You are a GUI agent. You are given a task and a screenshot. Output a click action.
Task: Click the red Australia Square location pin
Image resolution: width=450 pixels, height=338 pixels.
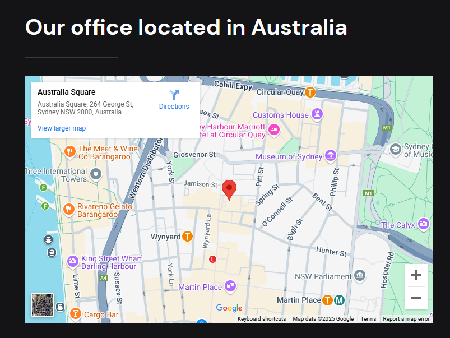pos(229,189)
